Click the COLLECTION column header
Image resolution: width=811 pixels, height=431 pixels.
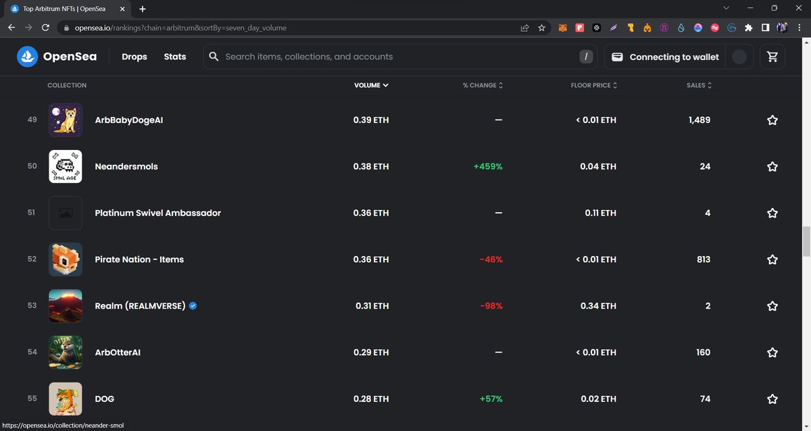coord(67,85)
